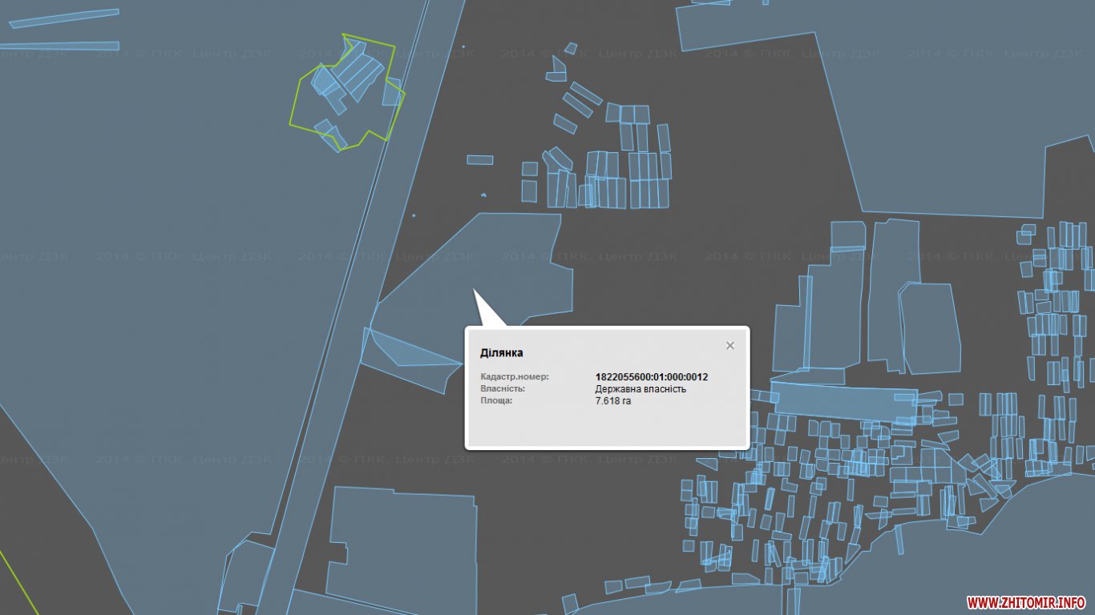The width and height of the screenshot is (1095, 615).
Task: Click empty gray area of the popup body
Action: click(x=607, y=426)
